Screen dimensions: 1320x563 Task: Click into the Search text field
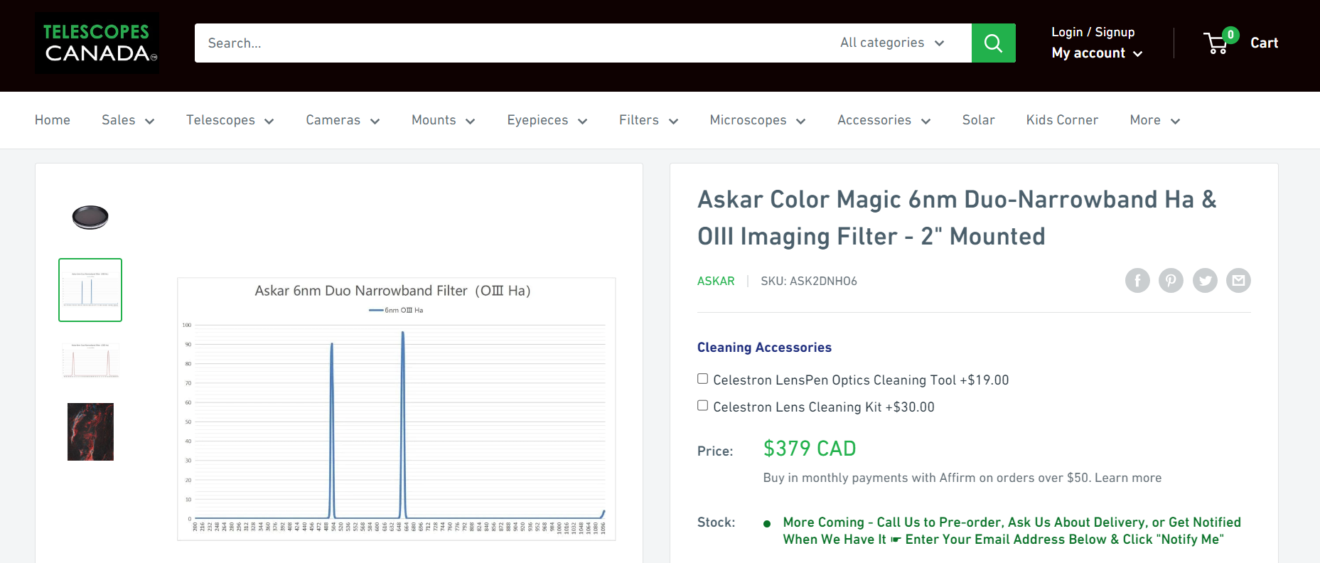[x=512, y=43]
